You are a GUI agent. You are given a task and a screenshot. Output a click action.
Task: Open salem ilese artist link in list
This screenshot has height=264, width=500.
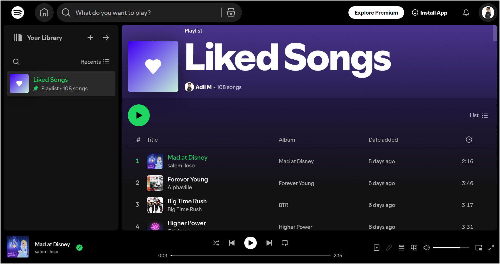coord(181,166)
